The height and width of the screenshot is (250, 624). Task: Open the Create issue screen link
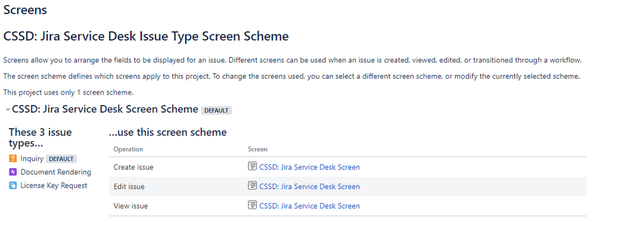(309, 167)
